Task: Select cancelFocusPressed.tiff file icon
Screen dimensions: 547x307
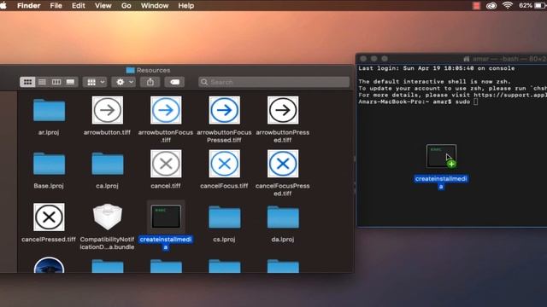Action: tap(283, 164)
